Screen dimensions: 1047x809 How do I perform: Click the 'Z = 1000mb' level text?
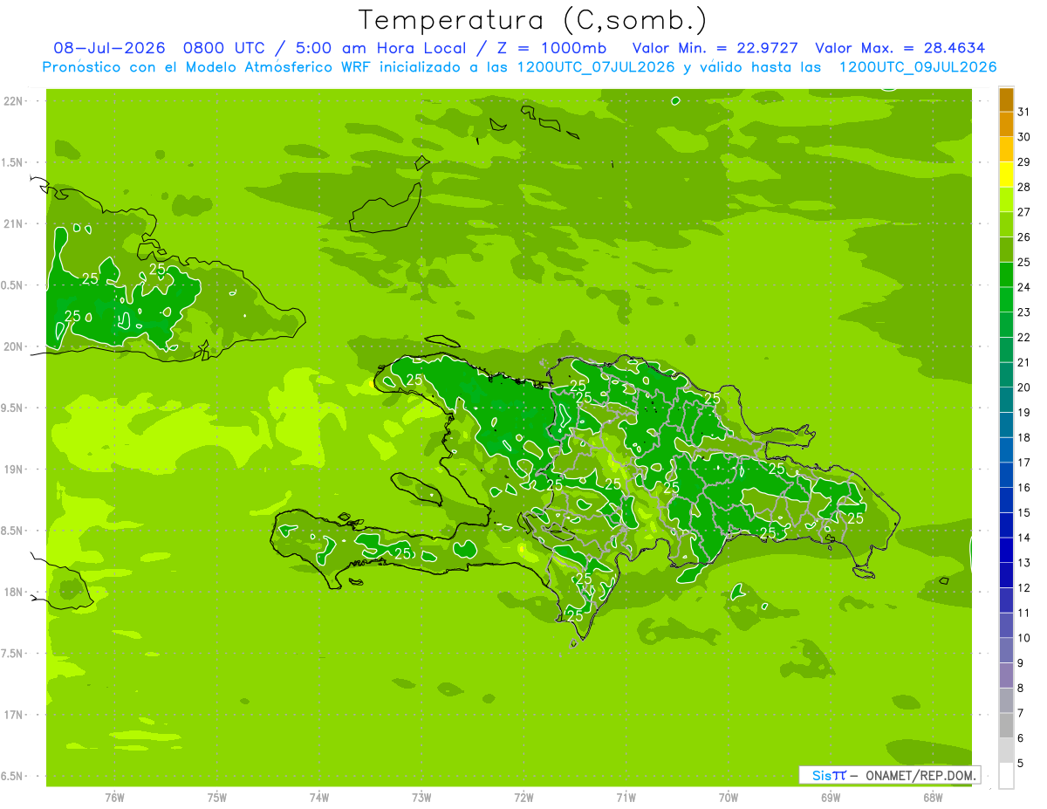click(552, 48)
